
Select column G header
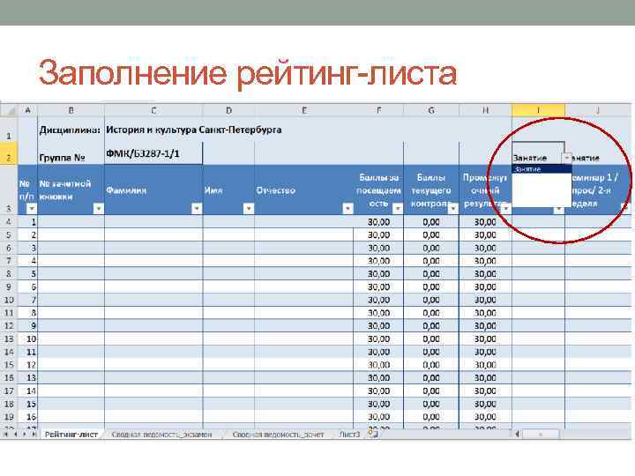click(x=431, y=110)
